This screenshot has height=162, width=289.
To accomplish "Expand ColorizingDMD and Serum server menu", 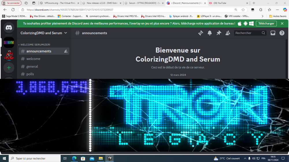I will (x=44, y=33).
